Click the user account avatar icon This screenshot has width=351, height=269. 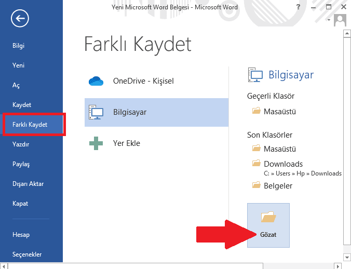pos(340,20)
